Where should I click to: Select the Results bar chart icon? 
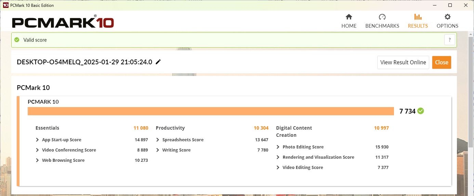click(x=418, y=17)
